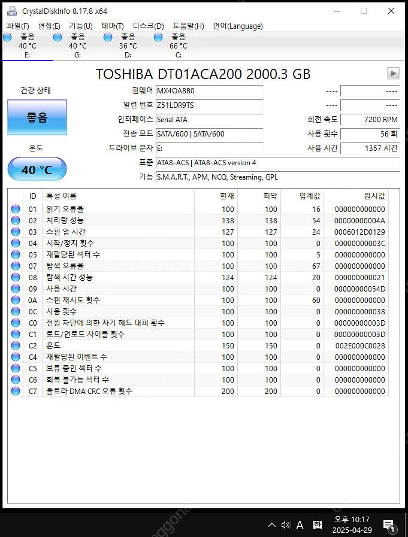Click status orb for attribute 04 시작/정지 횟수
Image resolution: width=408 pixels, height=537 pixels.
[x=16, y=243]
